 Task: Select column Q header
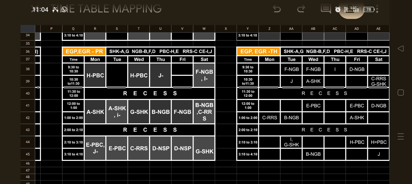click(x=73, y=29)
